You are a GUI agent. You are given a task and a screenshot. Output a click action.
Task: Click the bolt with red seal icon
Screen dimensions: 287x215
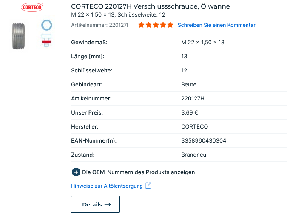click(46, 40)
